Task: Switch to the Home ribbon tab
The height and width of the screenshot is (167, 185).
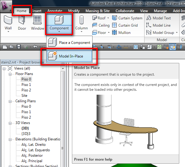Action: click(21, 11)
